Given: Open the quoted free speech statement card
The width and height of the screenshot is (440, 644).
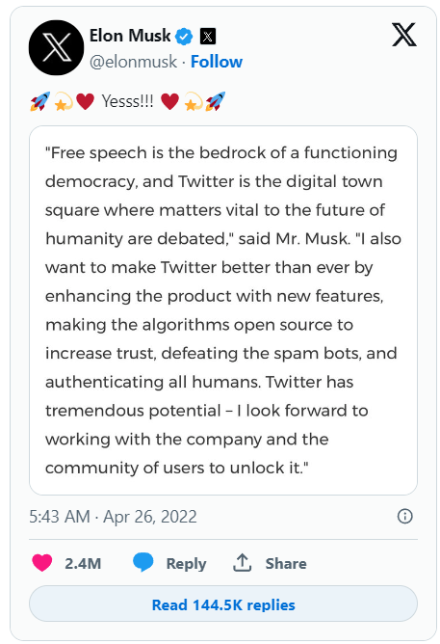Looking at the screenshot, I should 223,310.
